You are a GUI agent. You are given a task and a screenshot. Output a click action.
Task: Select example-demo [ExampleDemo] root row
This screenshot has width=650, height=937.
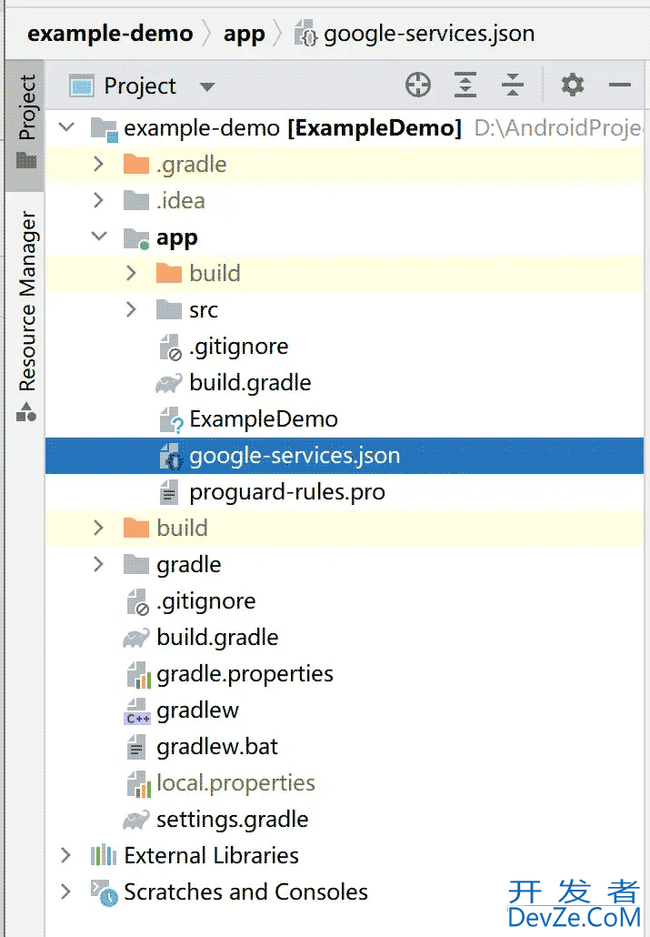(345, 127)
